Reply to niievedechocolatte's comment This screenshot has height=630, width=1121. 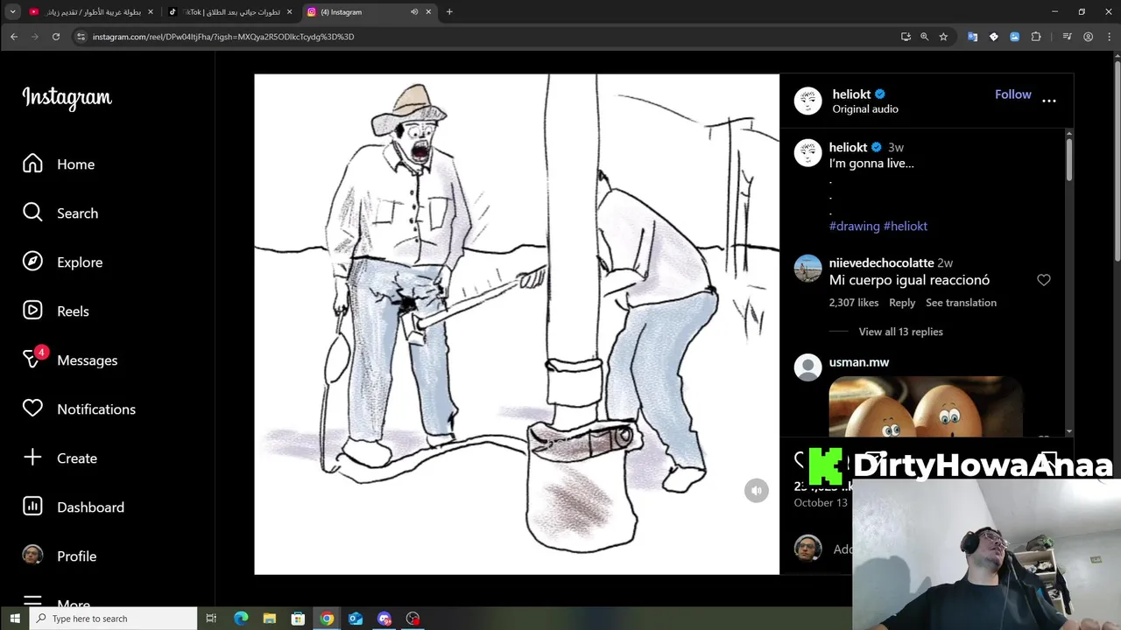click(x=902, y=303)
